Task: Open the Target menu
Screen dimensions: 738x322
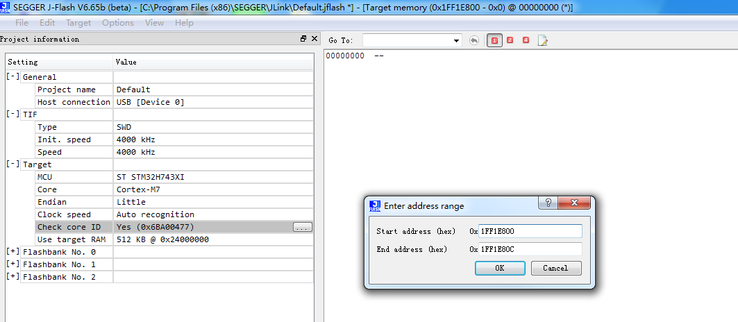Action: pos(78,23)
